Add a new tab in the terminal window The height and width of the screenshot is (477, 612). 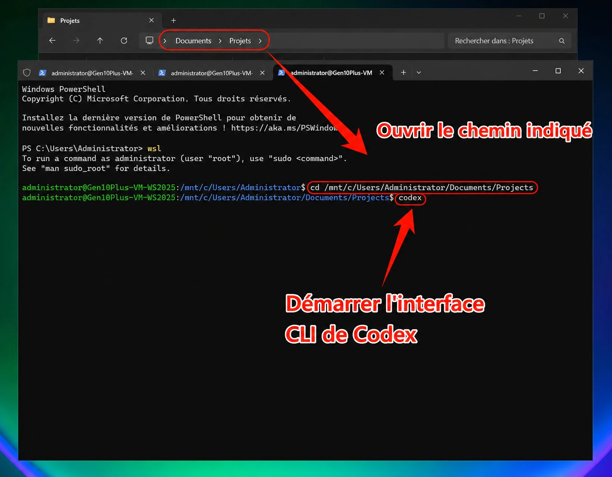pyautogui.click(x=404, y=72)
